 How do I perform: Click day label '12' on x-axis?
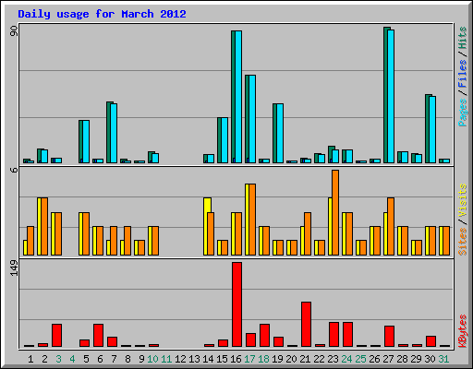tap(180, 359)
